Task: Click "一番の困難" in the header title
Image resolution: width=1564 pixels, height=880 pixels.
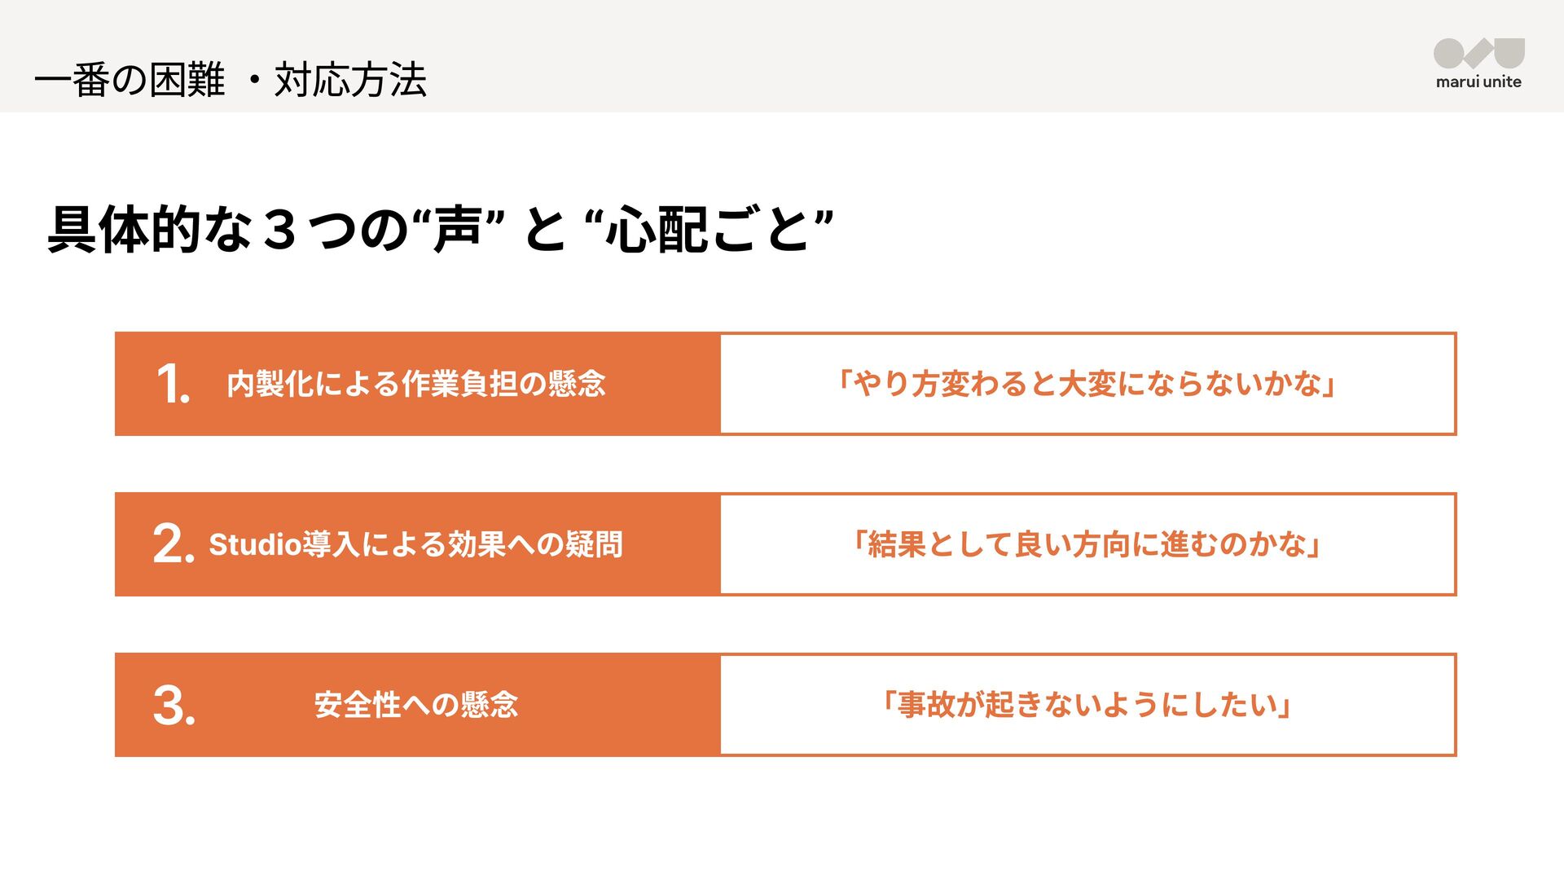Action: pyautogui.click(x=130, y=80)
